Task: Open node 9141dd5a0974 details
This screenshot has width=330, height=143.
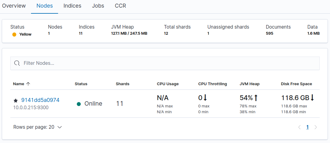Action: click(x=40, y=100)
